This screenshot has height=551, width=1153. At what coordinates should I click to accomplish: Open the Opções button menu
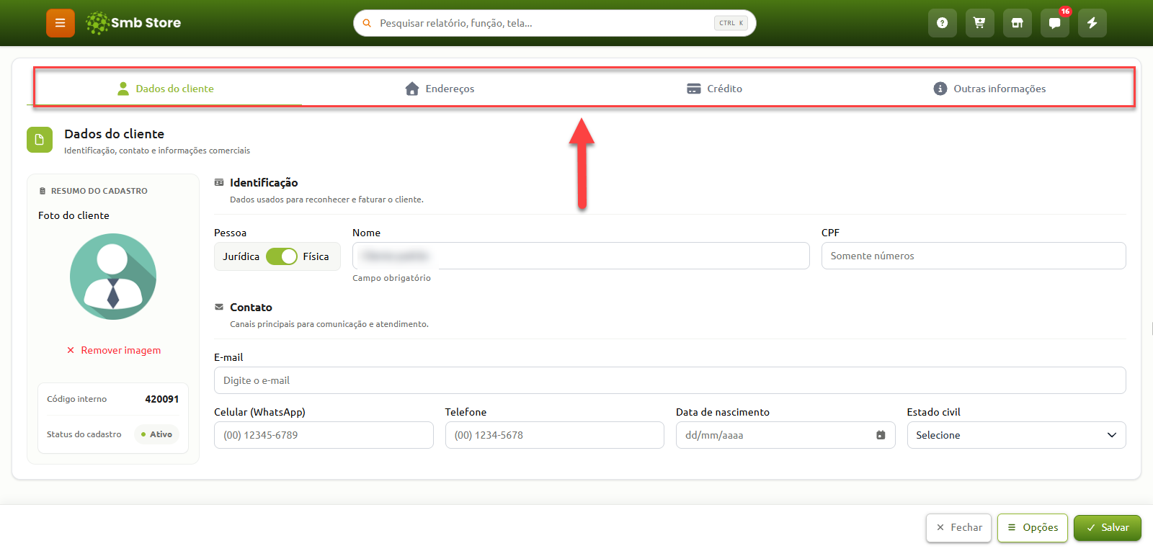point(1033,528)
